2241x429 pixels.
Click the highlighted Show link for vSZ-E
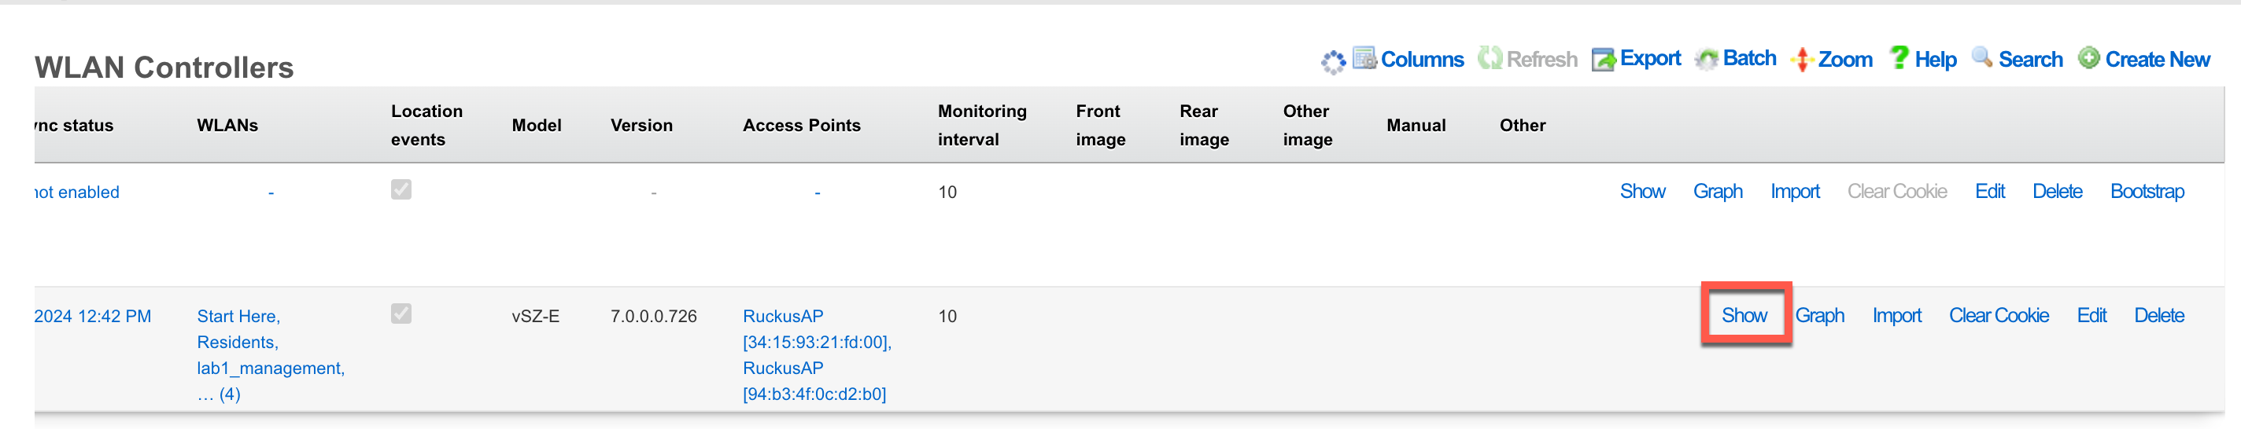(x=1744, y=315)
